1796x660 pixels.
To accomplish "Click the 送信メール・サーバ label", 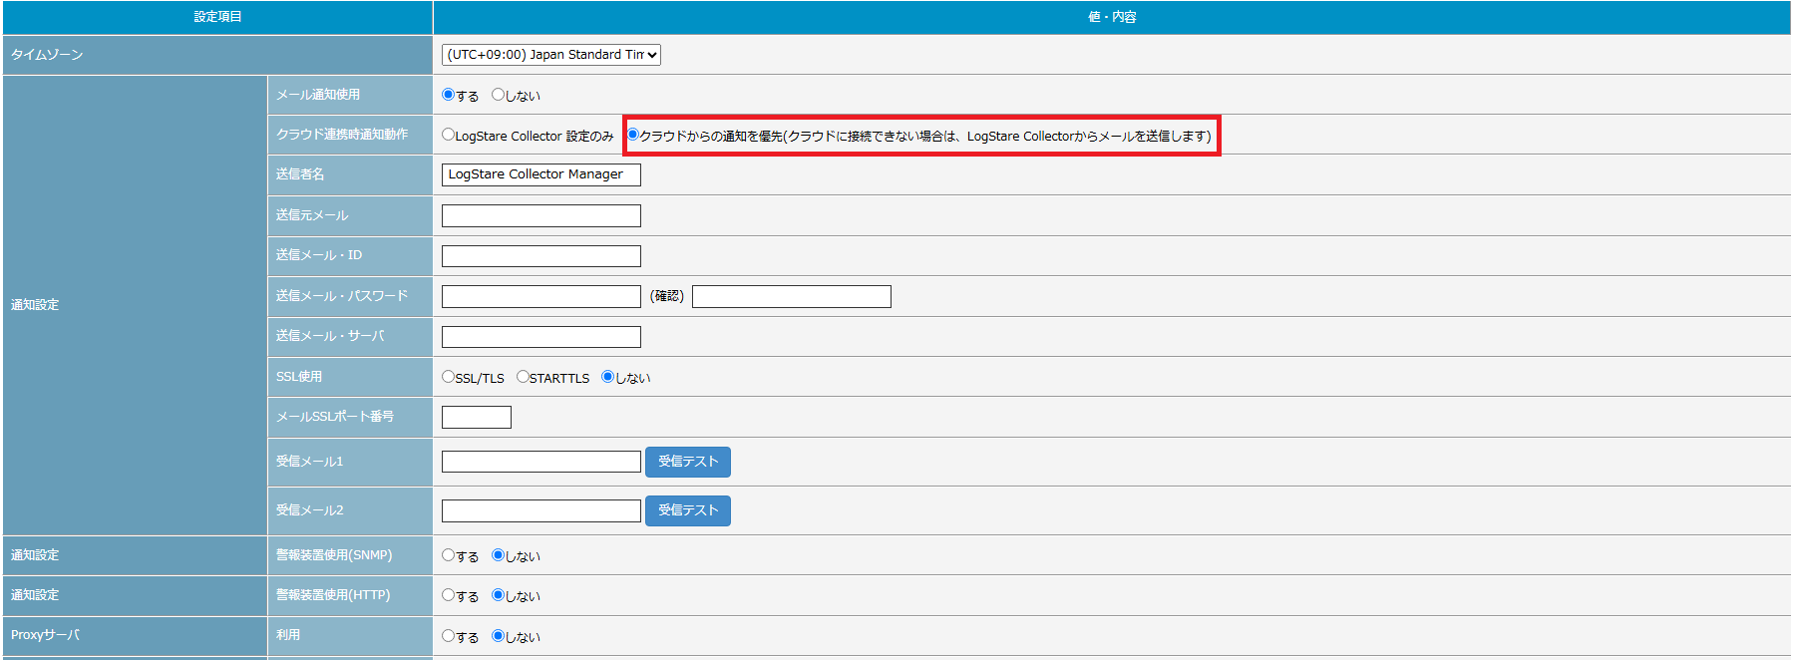I will point(330,336).
